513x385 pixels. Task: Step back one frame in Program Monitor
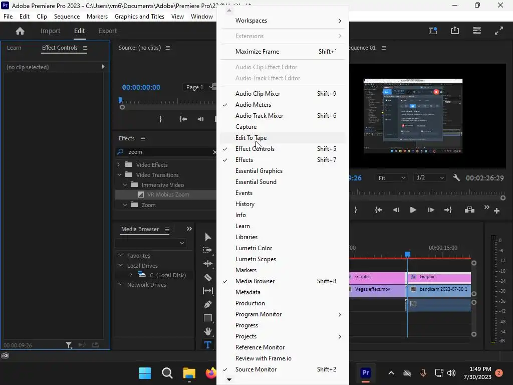(x=396, y=210)
